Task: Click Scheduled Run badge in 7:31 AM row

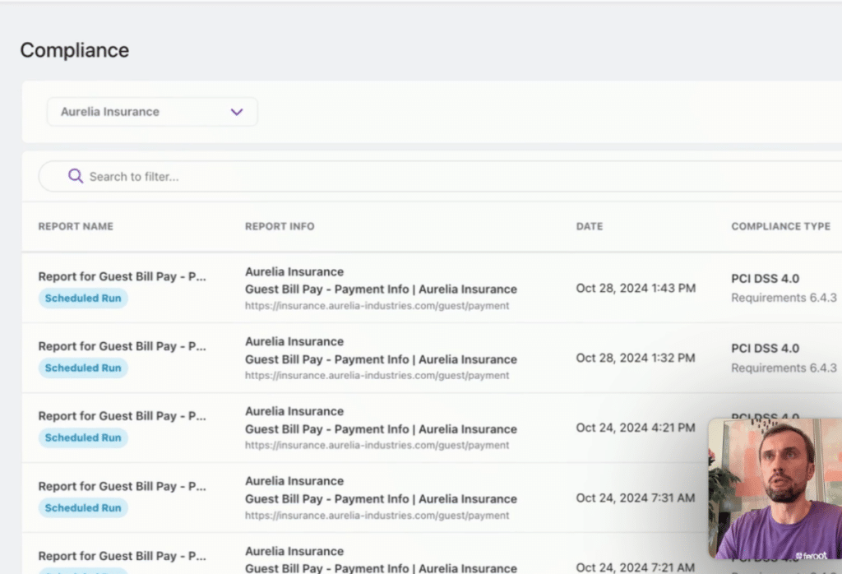Action: pos(83,508)
